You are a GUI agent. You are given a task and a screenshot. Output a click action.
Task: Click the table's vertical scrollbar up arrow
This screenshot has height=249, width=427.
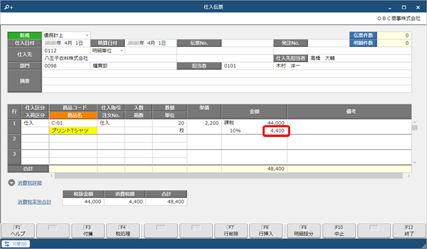415,122
